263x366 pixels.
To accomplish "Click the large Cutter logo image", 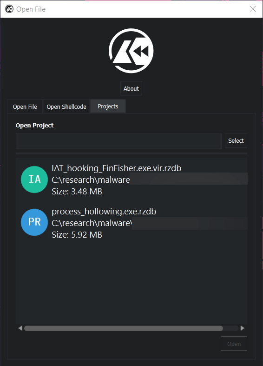I will [131, 51].
